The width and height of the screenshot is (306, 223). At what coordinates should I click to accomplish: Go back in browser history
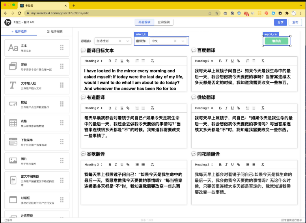[6, 13]
